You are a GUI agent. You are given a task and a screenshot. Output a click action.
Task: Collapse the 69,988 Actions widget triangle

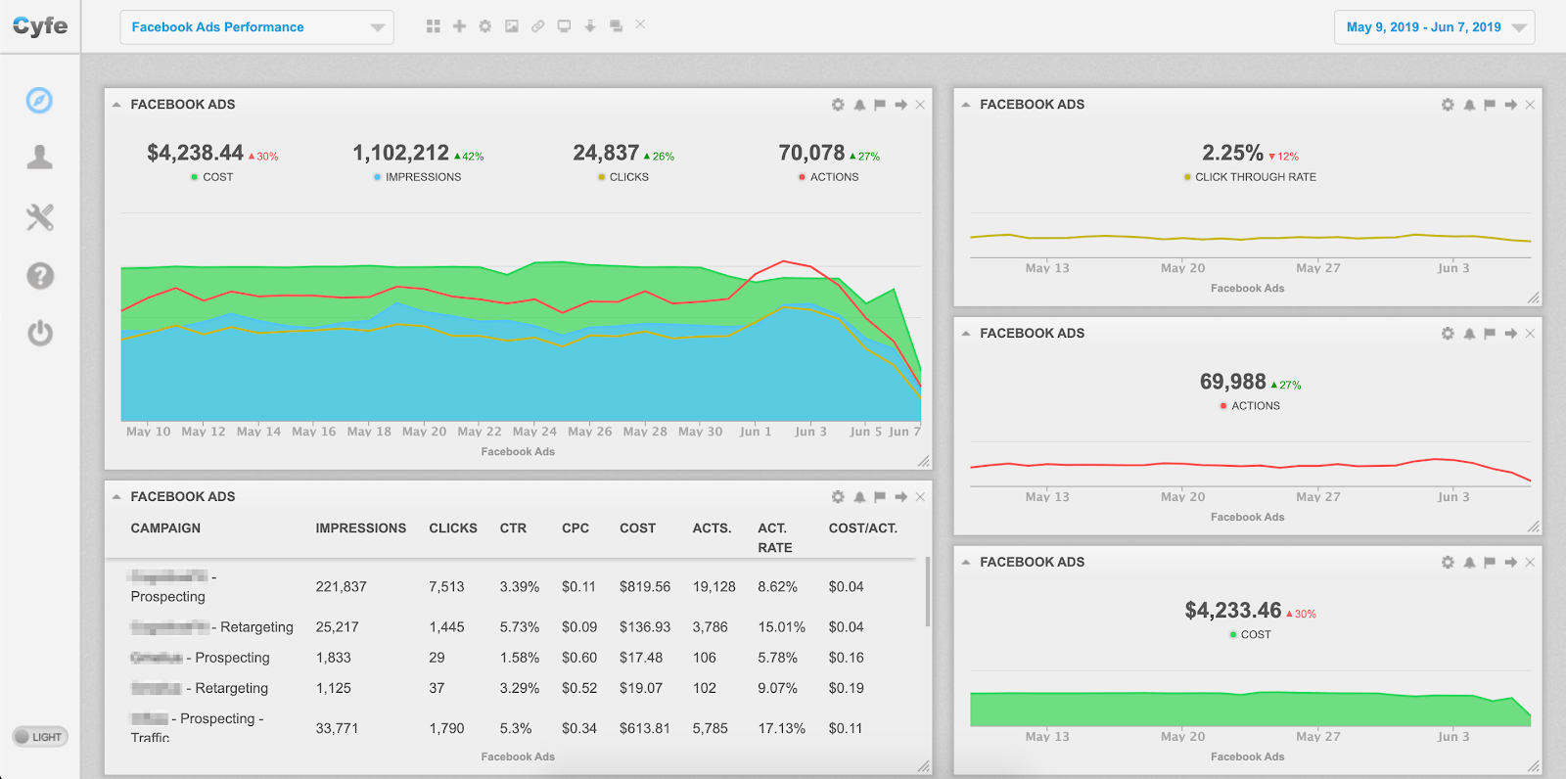966,334
